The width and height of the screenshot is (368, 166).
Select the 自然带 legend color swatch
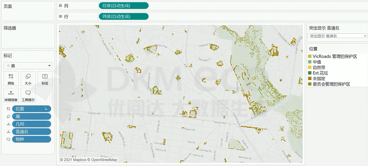310,68
